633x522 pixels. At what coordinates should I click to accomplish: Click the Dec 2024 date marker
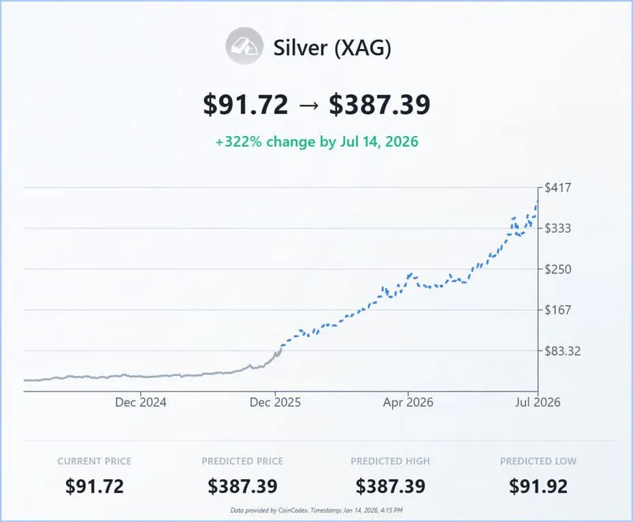[x=140, y=402]
